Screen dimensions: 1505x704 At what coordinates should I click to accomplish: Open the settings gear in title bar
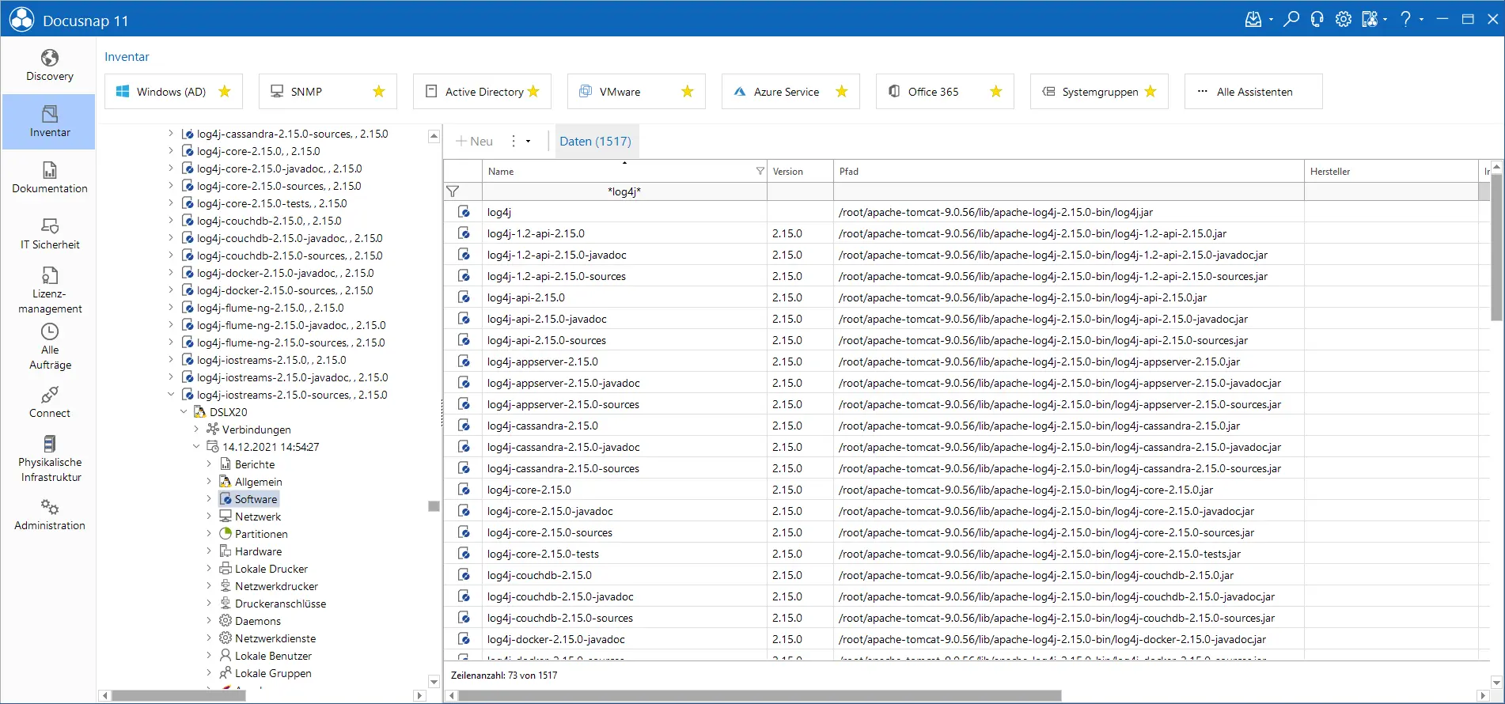point(1343,19)
